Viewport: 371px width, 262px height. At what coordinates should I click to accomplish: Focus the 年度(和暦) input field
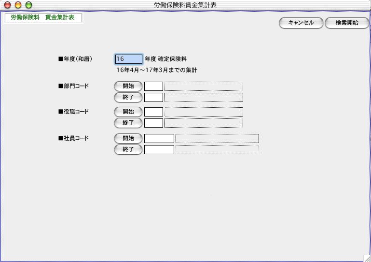point(128,59)
